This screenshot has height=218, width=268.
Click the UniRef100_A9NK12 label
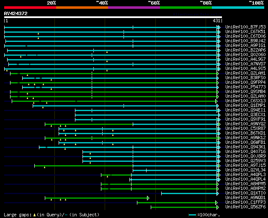click(245, 138)
